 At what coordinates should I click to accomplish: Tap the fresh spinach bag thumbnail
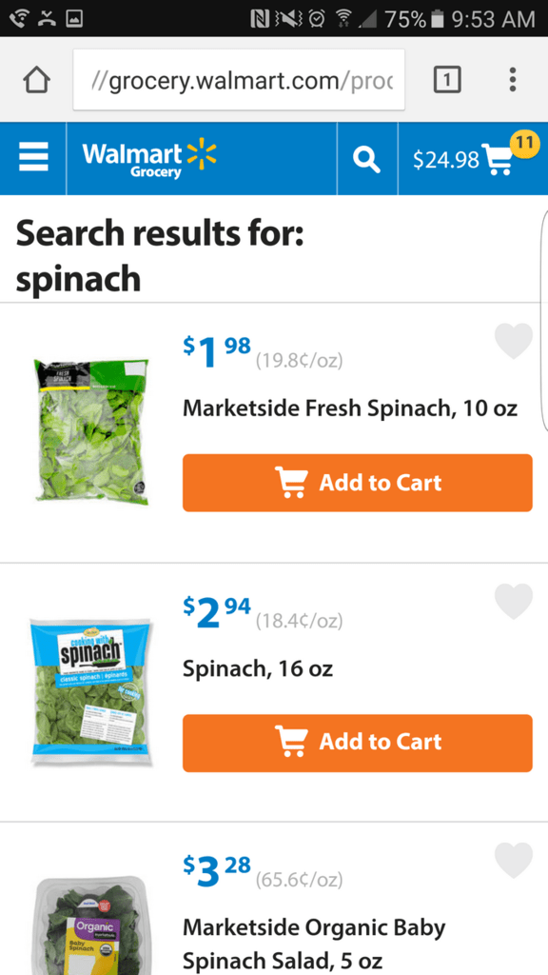pos(90,428)
